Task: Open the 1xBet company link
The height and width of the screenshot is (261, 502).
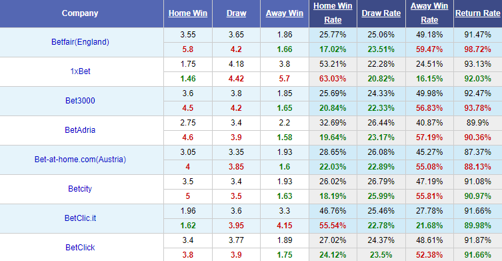Action: 80,71
